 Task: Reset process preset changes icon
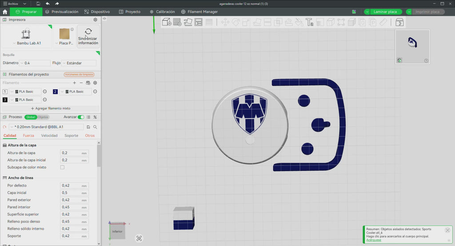(4, 127)
